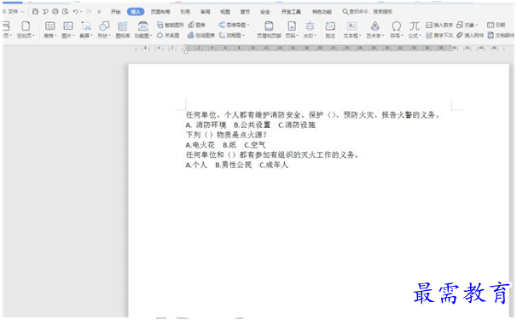Click the command search field (查找命令)
The image size is (517, 320).
pyautogui.click(x=368, y=12)
